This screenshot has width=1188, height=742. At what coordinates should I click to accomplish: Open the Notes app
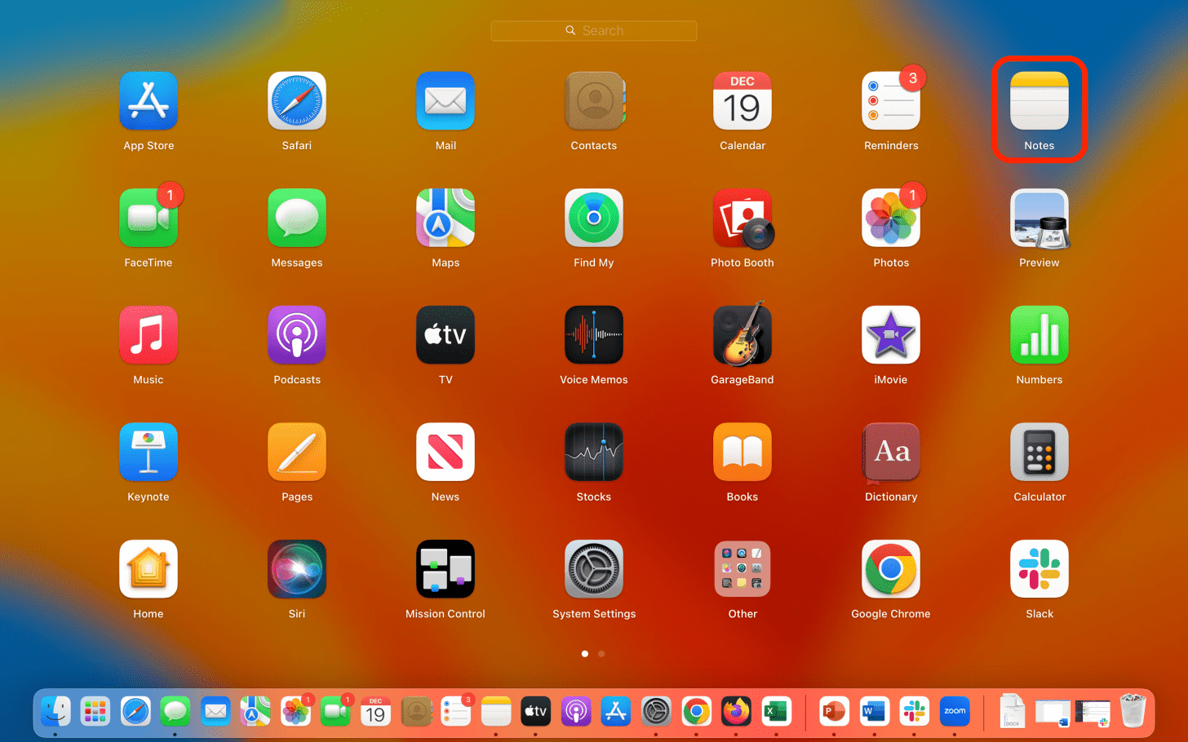tap(1039, 101)
